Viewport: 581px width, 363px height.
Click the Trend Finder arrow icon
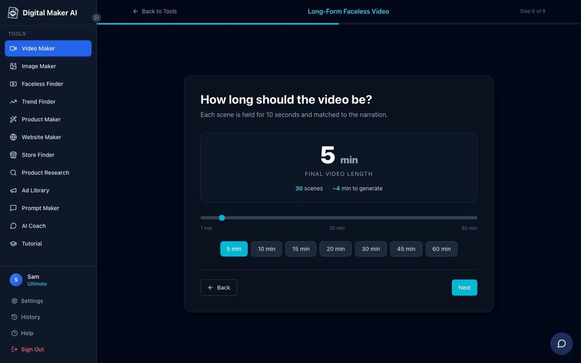(x=13, y=102)
